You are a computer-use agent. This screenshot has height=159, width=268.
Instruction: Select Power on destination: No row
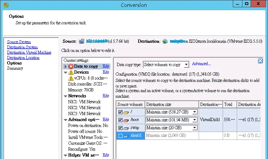[x=88, y=126]
